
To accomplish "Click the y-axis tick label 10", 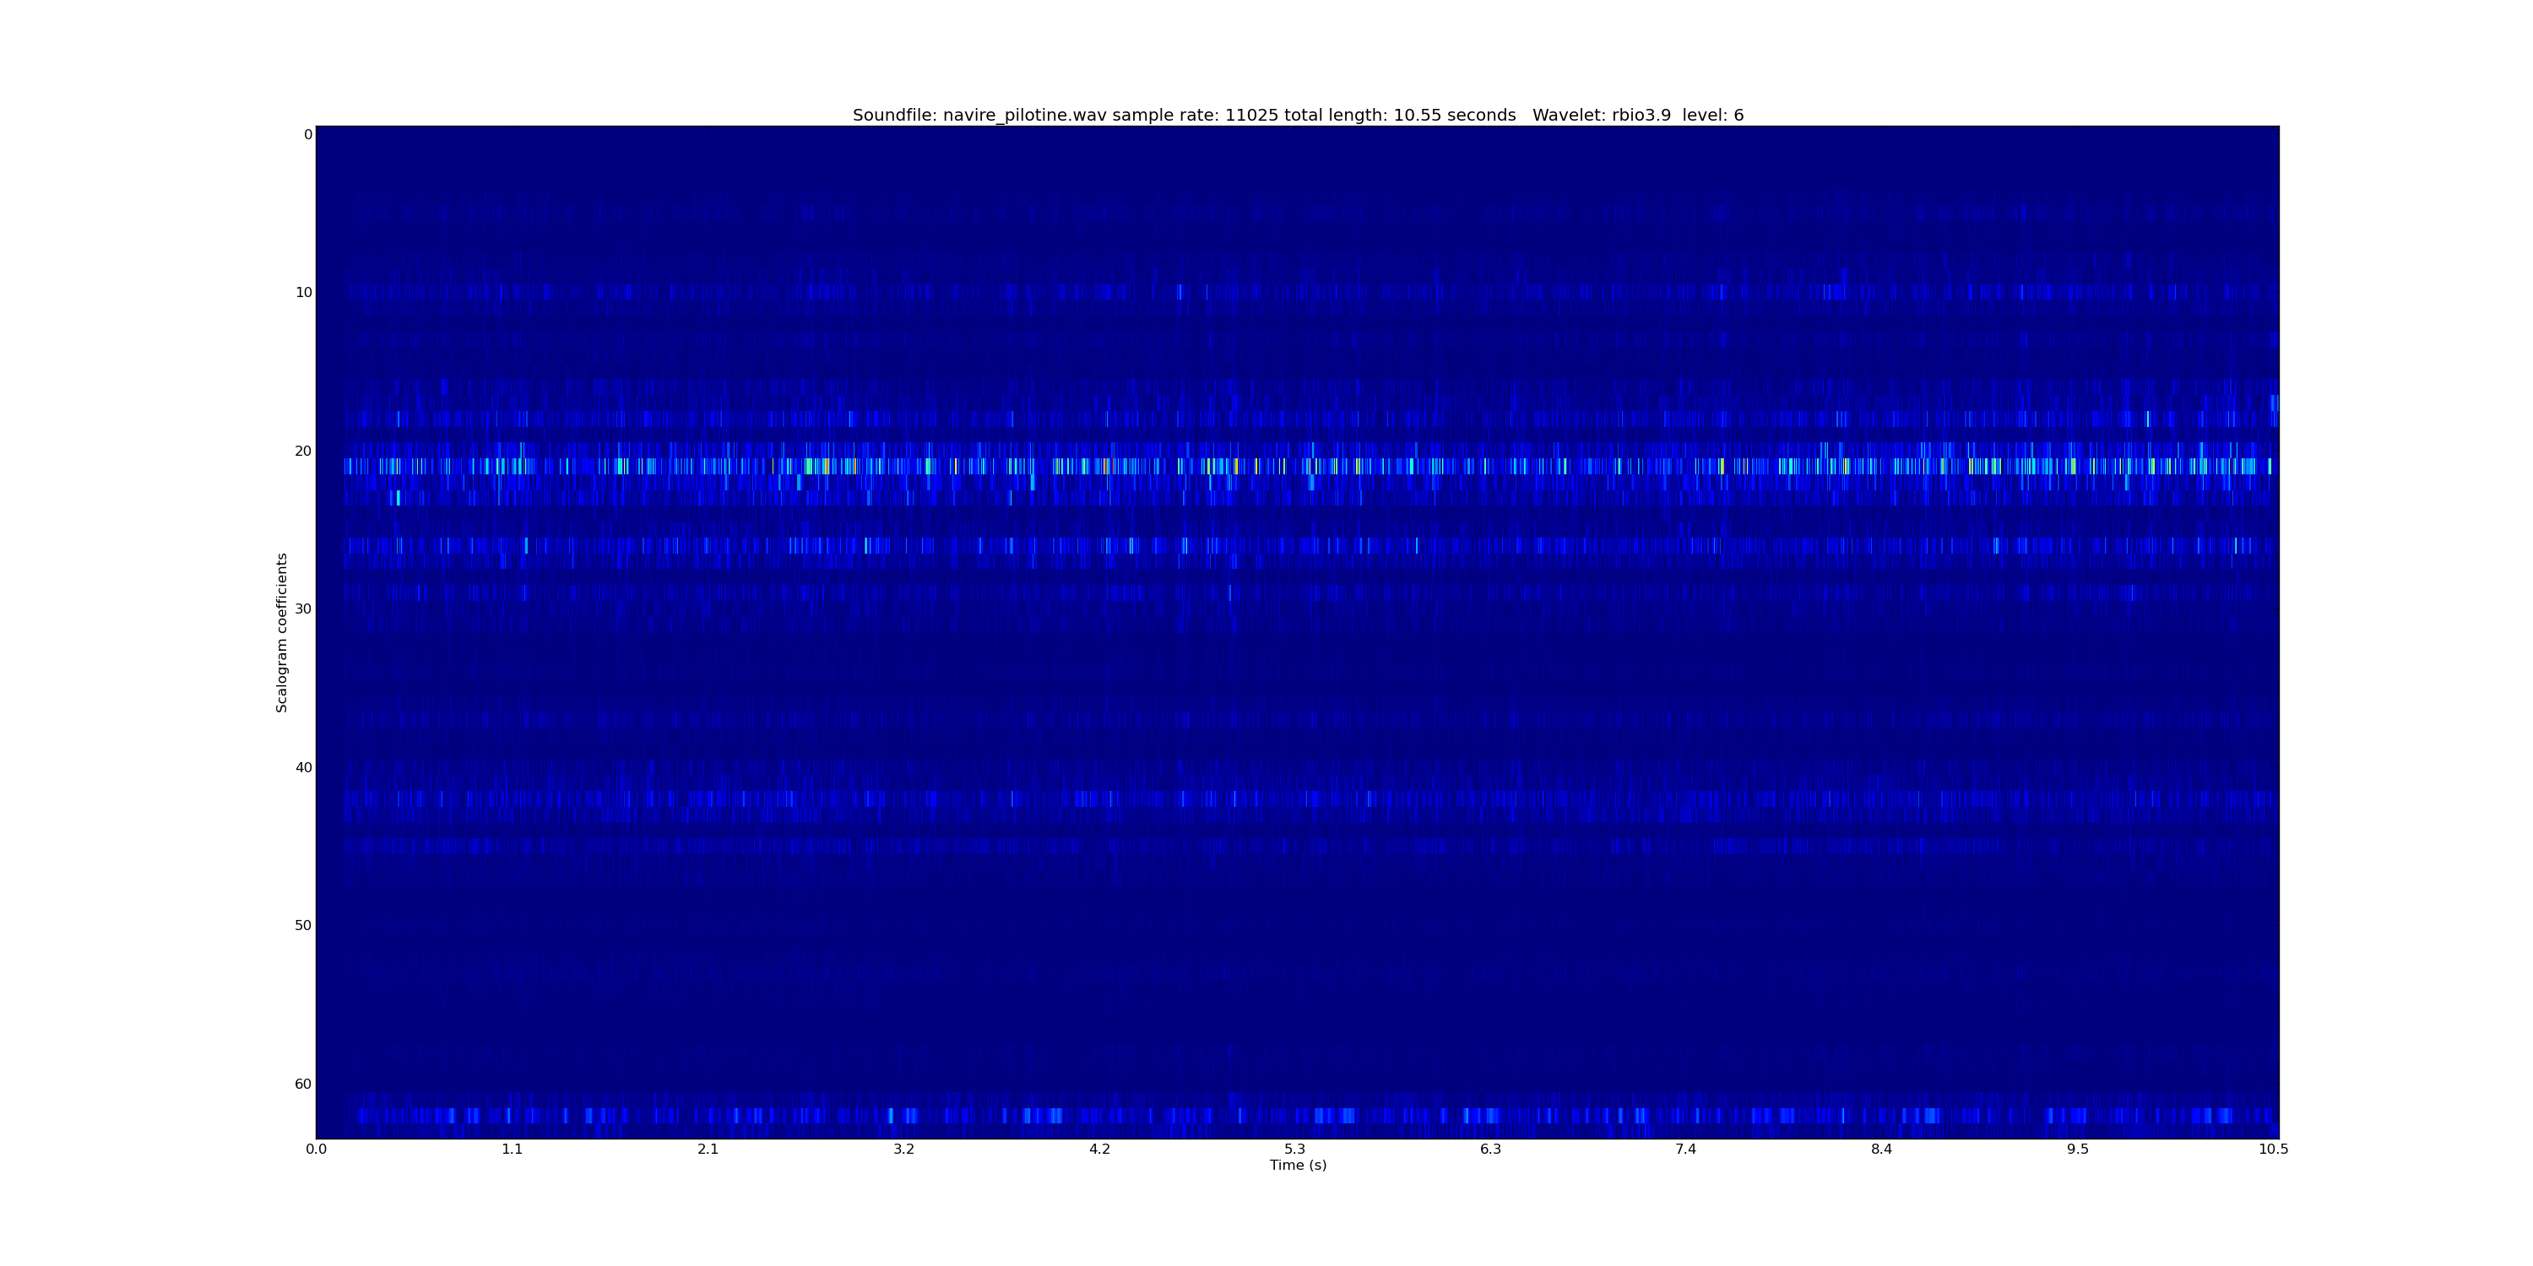I will pos(303,293).
